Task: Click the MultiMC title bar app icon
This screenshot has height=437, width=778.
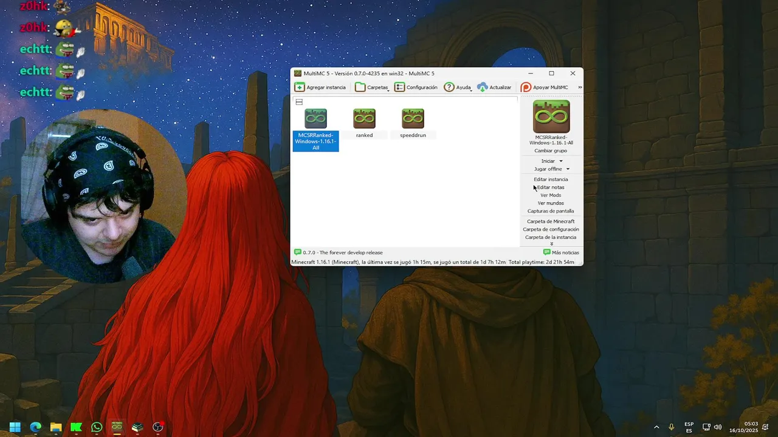Action: [x=298, y=73]
